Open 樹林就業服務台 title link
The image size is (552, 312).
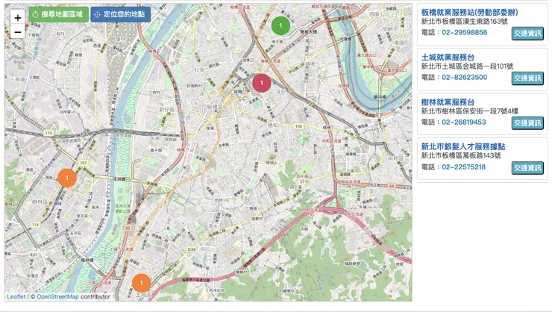click(448, 102)
